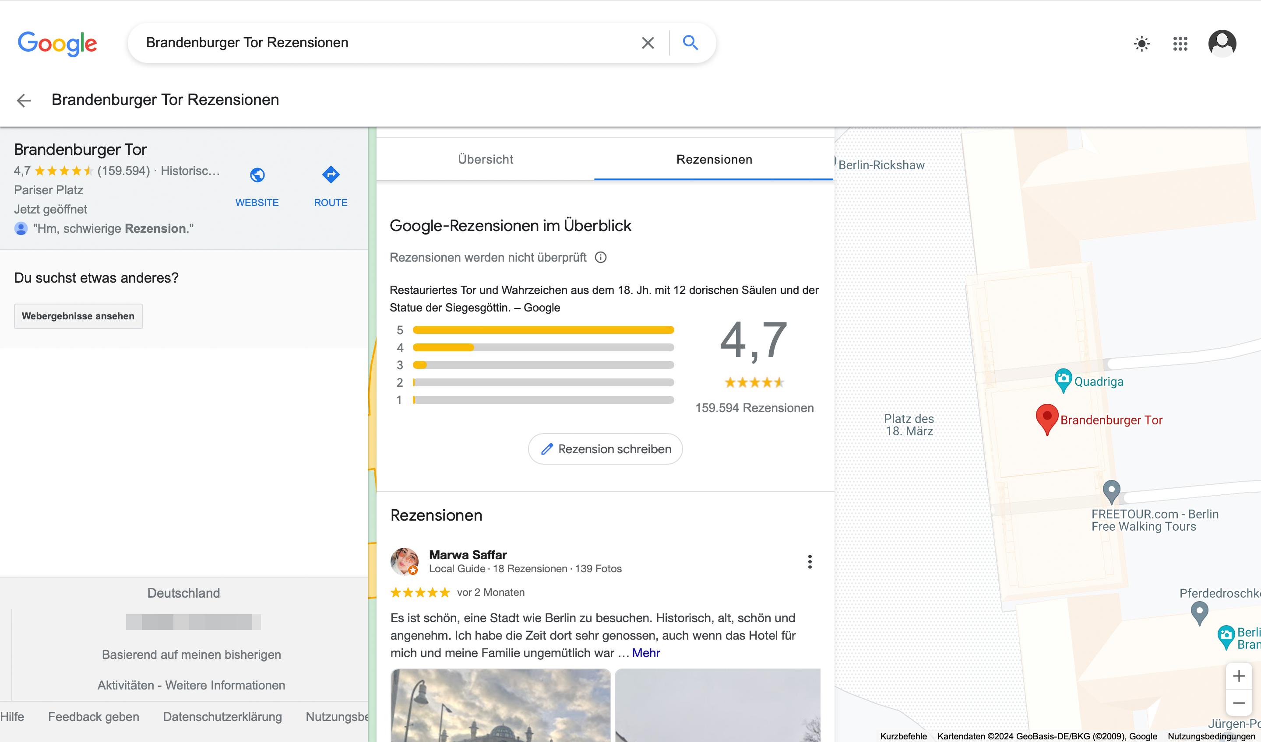The height and width of the screenshot is (742, 1261).
Task: Open the 'Feedback geben' footer link
Action: point(94,717)
